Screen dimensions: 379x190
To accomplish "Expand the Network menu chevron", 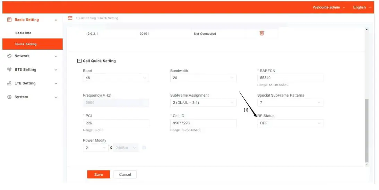I will [56, 56].
